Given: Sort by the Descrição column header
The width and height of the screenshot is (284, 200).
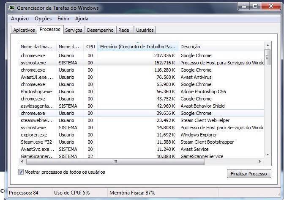Looking at the screenshot, I should pos(221,47).
